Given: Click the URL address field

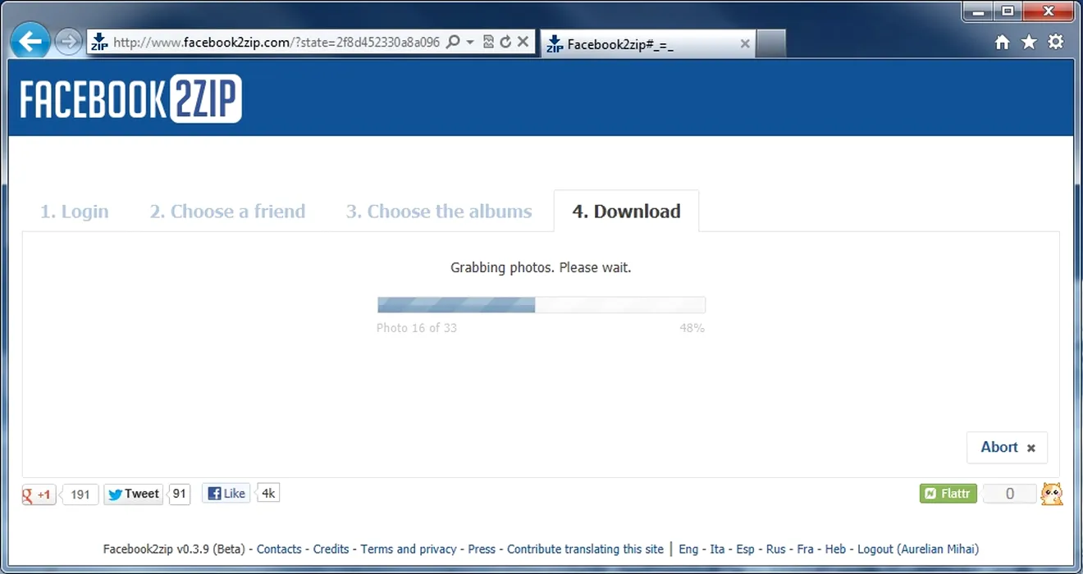Looking at the screenshot, I should (x=276, y=43).
